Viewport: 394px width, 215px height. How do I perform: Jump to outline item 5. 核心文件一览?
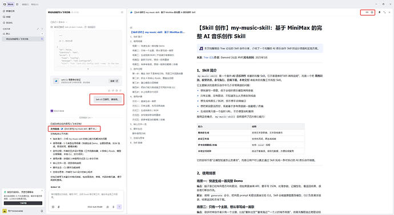(x=138, y=124)
